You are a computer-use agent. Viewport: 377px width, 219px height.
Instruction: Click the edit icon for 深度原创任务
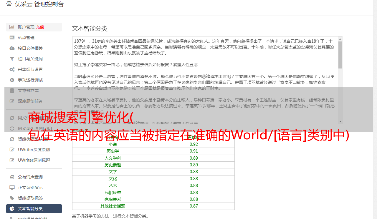click(x=12, y=101)
